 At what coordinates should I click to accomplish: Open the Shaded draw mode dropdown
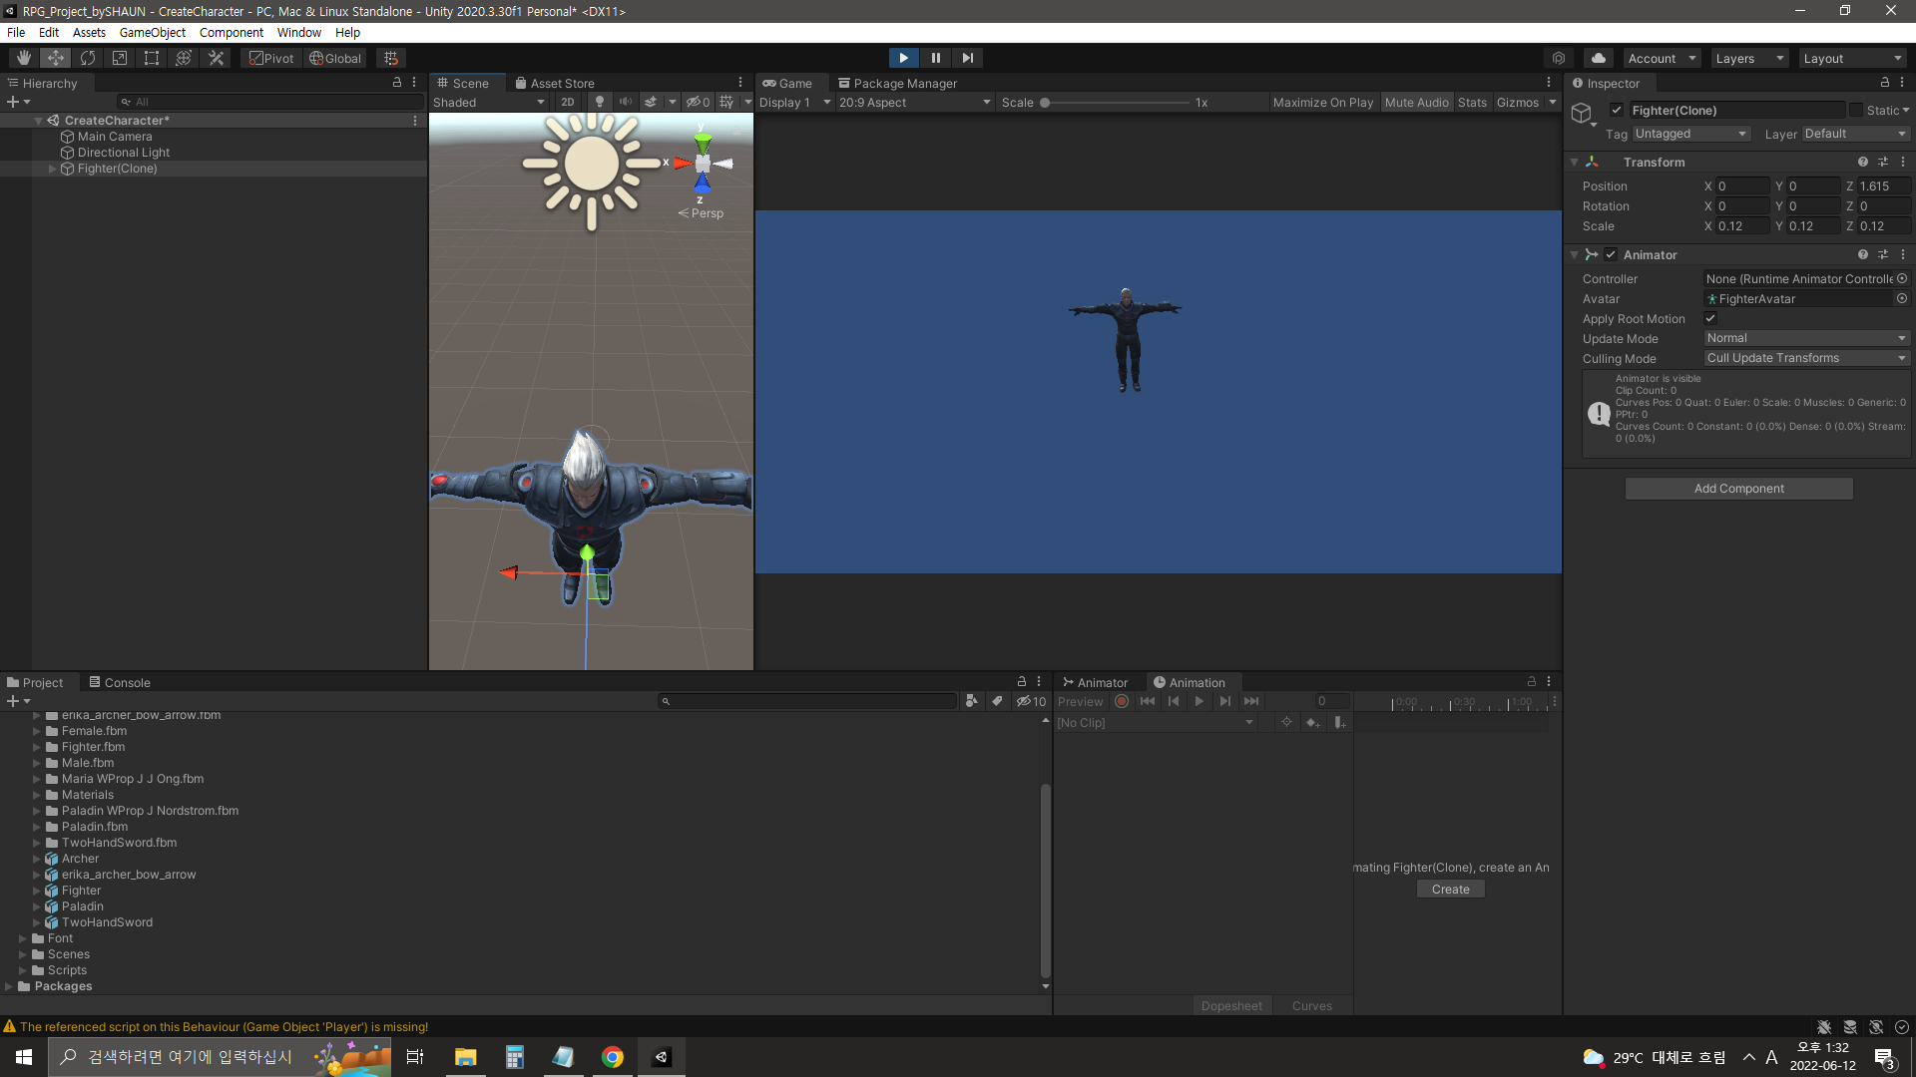pyautogui.click(x=489, y=102)
